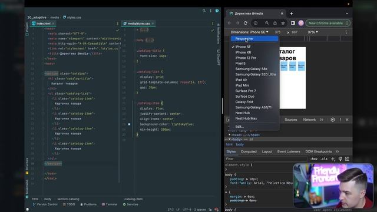Go forward in Chrome

237,23
